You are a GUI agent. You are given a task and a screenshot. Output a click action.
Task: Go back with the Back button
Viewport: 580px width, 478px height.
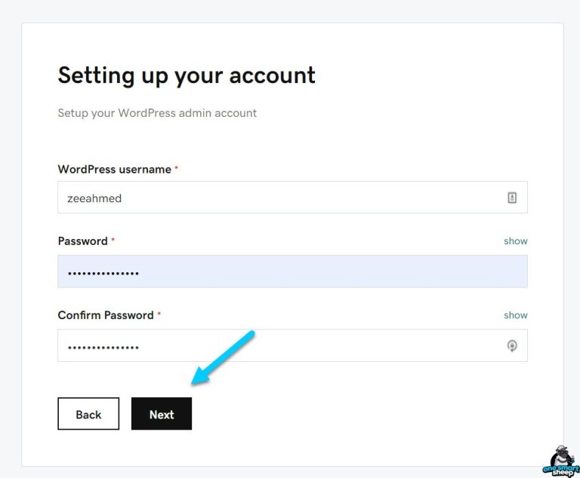point(88,414)
